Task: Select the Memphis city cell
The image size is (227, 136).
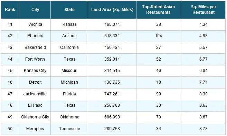Action: pos(35,129)
